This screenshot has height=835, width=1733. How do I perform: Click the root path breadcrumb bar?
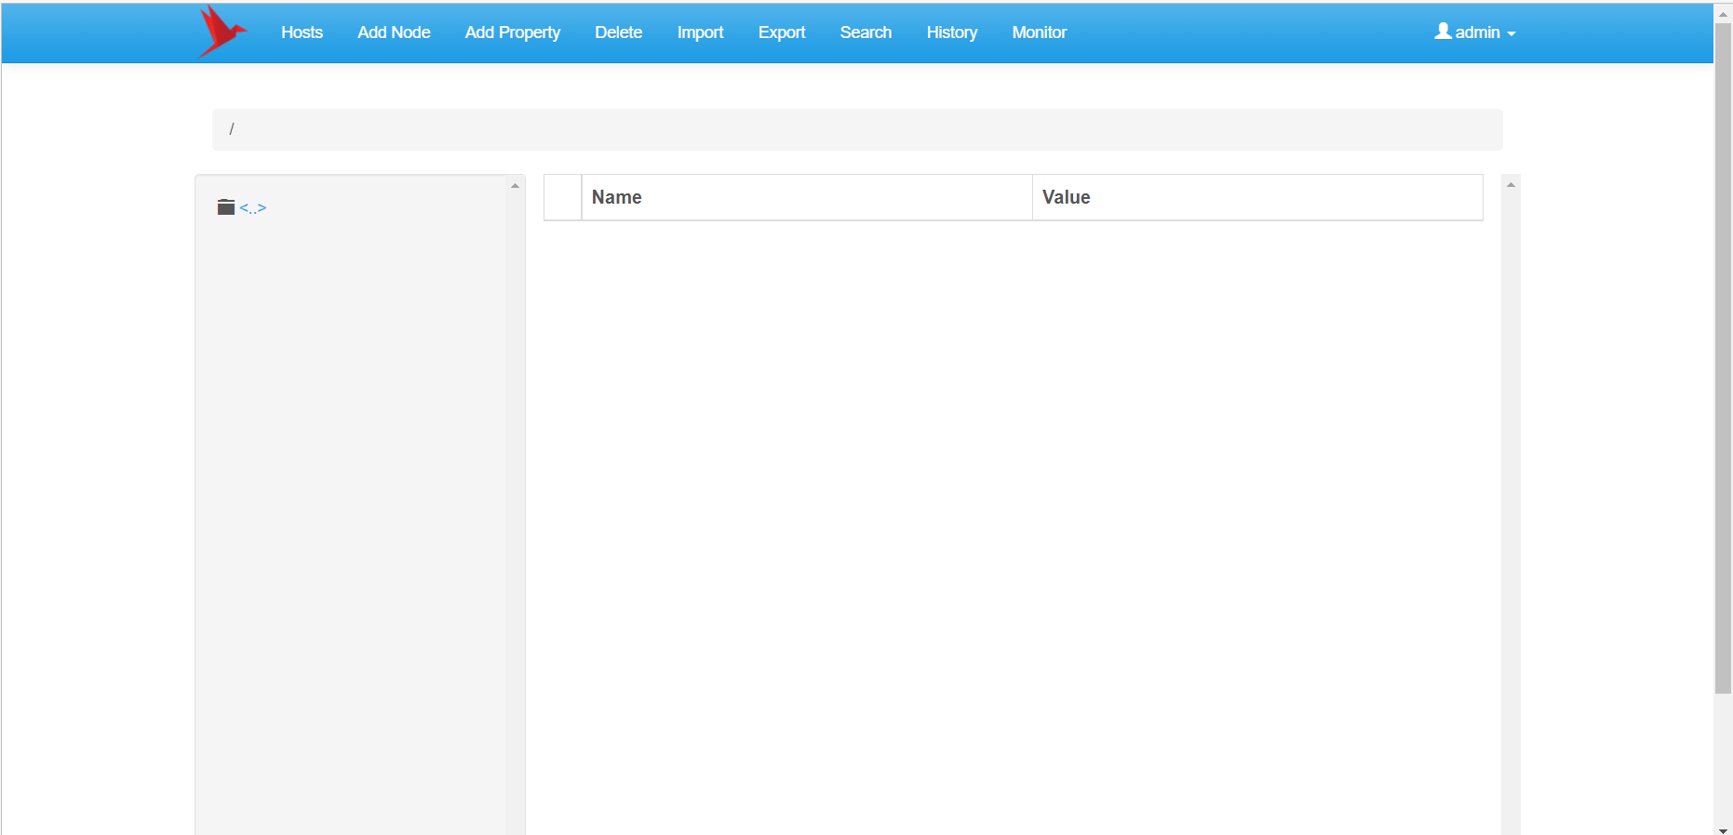coord(857,129)
